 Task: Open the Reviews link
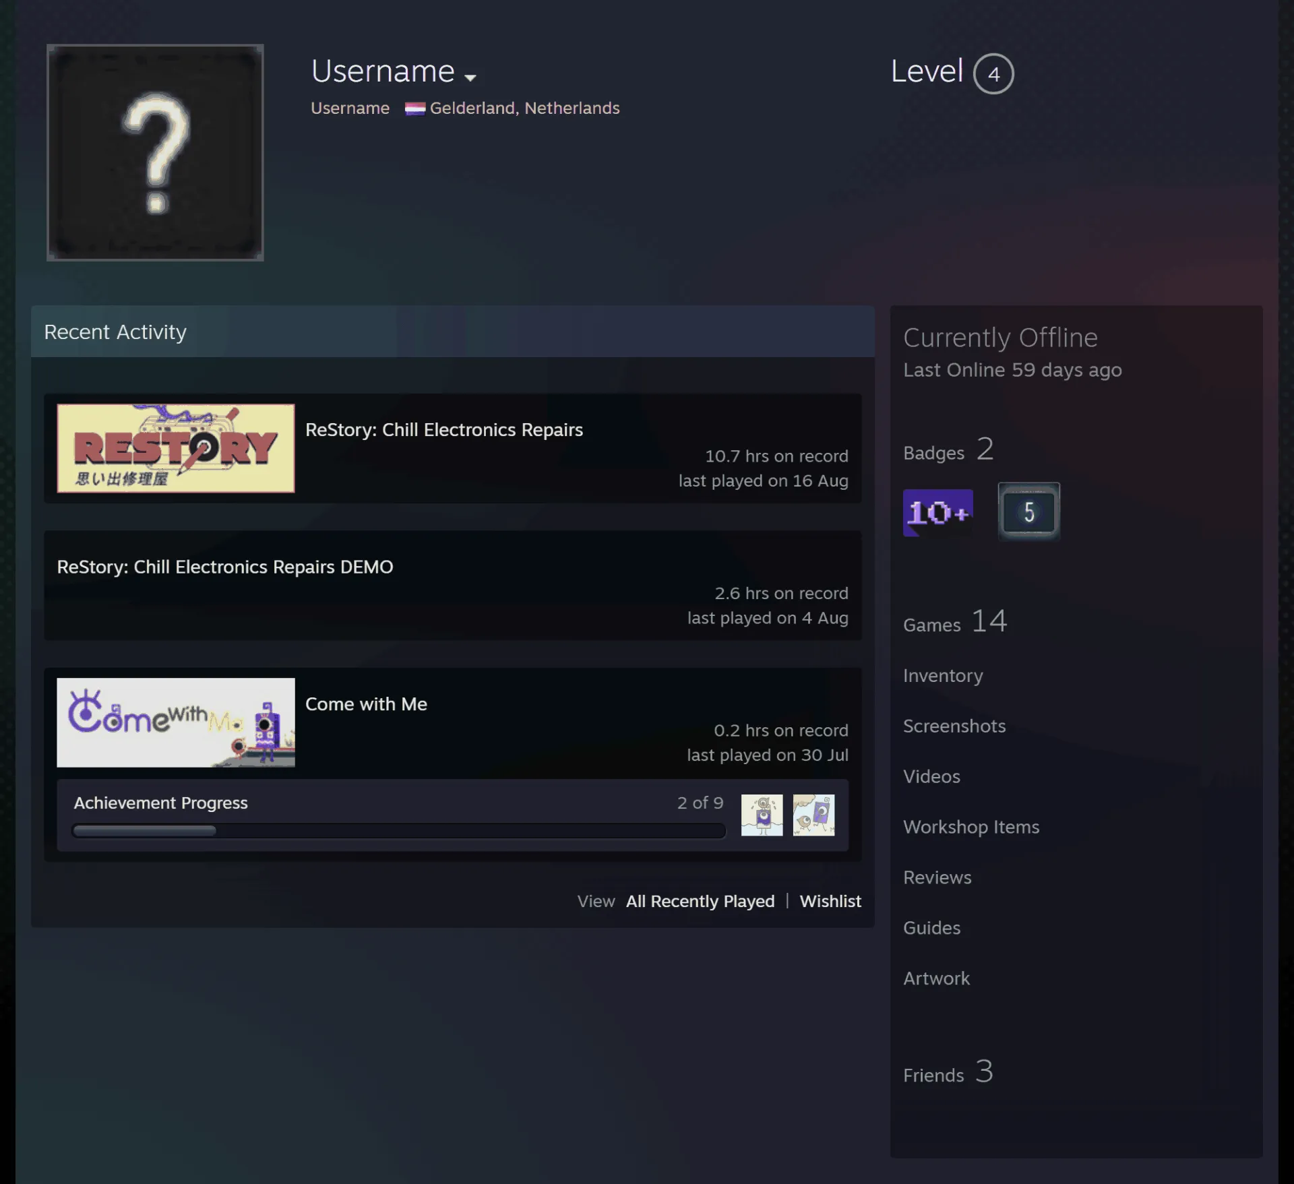click(x=937, y=877)
